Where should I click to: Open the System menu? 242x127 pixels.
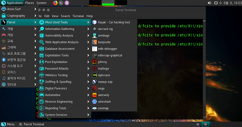pyautogui.click(x=41, y=3)
